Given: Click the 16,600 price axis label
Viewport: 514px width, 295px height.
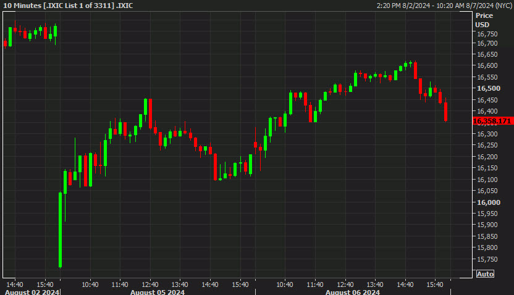Looking at the screenshot, I should (x=487, y=65).
